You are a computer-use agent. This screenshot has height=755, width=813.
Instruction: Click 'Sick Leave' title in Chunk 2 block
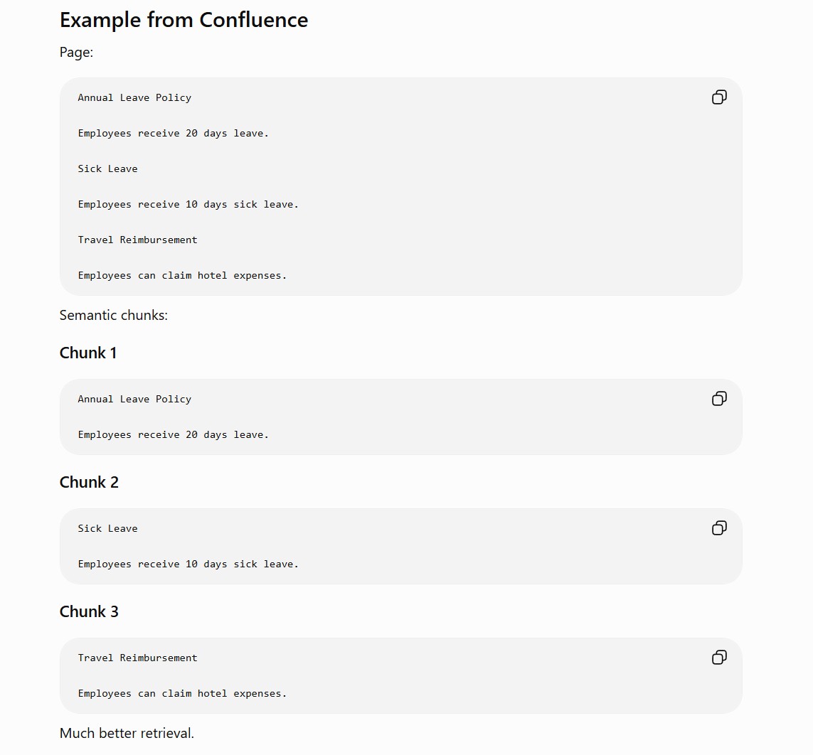pyautogui.click(x=108, y=528)
